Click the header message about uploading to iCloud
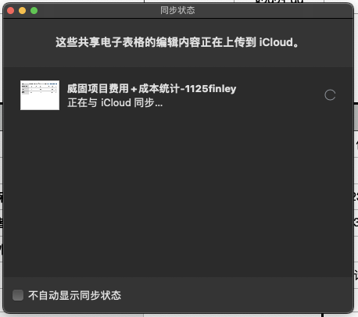Image resolution: width=358 pixels, height=317 pixels. pyautogui.click(x=177, y=42)
